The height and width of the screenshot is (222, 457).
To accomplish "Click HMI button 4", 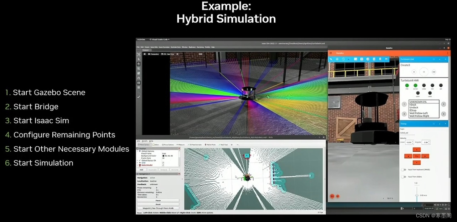I will pos(443,114).
